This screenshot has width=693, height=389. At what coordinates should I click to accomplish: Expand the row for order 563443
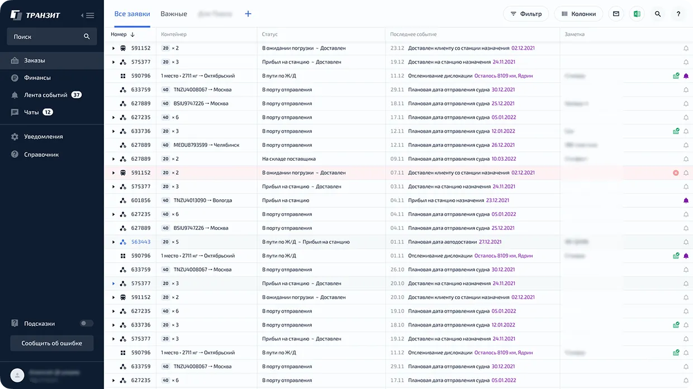point(113,242)
